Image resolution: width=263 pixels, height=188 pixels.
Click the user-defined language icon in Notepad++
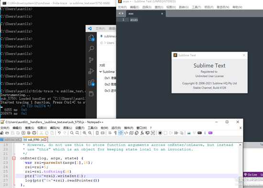point(126,133)
